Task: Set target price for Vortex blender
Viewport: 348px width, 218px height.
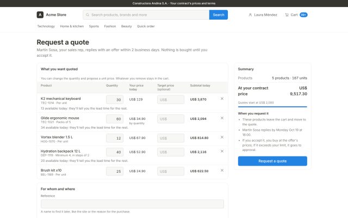Action: tap(171, 138)
